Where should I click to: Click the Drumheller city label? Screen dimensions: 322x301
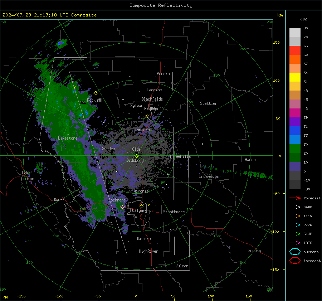[x=210, y=176]
